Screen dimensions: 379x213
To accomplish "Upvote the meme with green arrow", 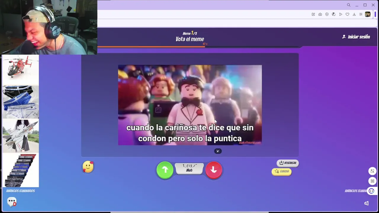I will pyautogui.click(x=165, y=170).
